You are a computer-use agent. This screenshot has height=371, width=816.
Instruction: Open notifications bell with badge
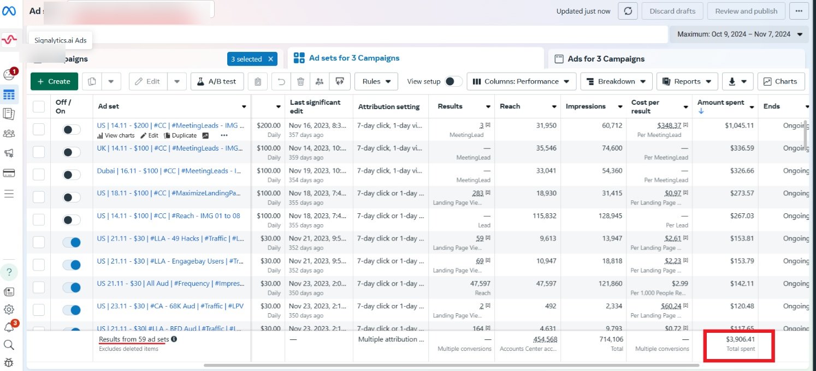(x=9, y=327)
